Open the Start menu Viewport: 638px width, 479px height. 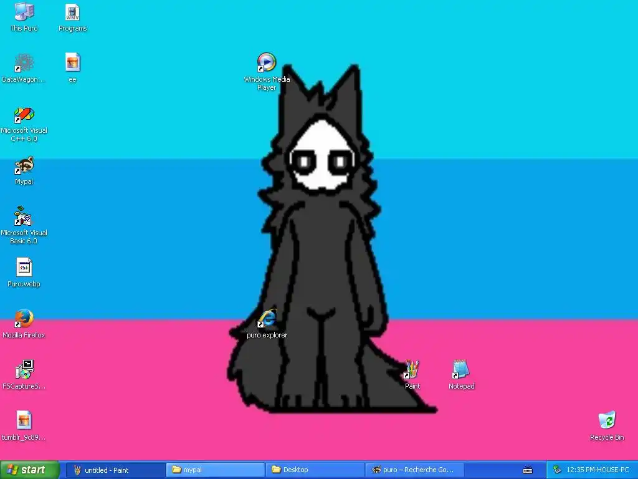(30, 470)
